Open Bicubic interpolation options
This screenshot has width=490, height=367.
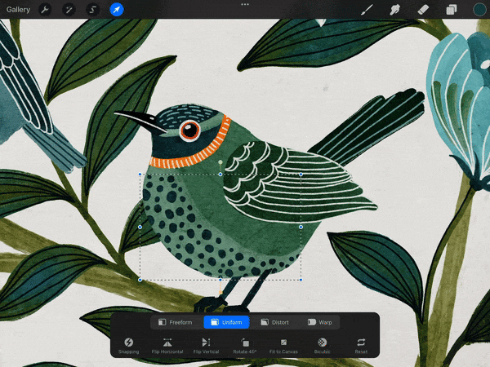323,346
